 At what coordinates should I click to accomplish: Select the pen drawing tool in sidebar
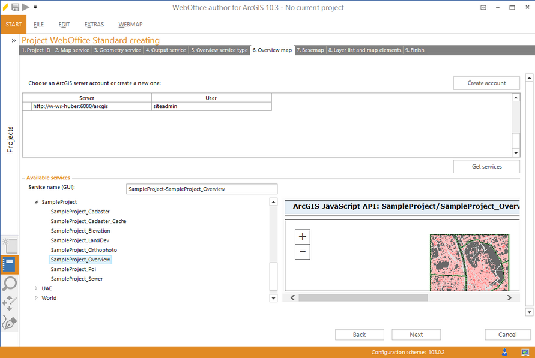10,323
